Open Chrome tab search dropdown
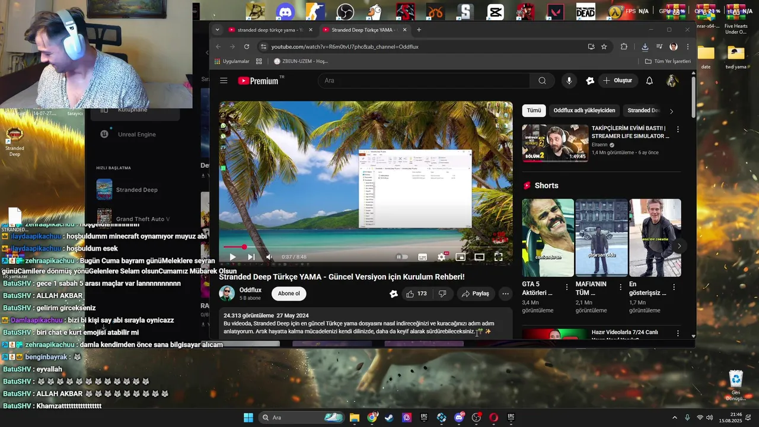This screenshot has width=759, height=427. pos(217,30)
